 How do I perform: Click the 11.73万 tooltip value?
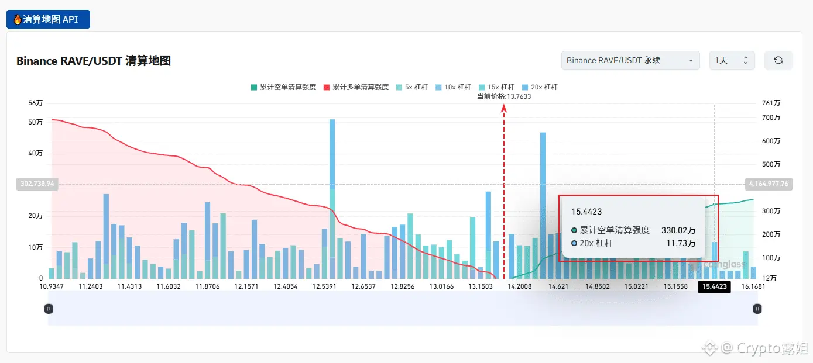681,243
